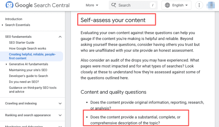
Task: Click the slash shortcut key hint
Action: coord(153,5)
